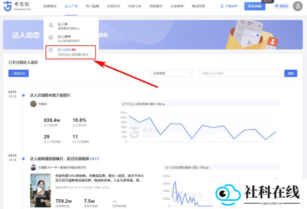
Task: Click the 11 recent livestreams value
Action: pyautogui.click(x=75, y=137)
